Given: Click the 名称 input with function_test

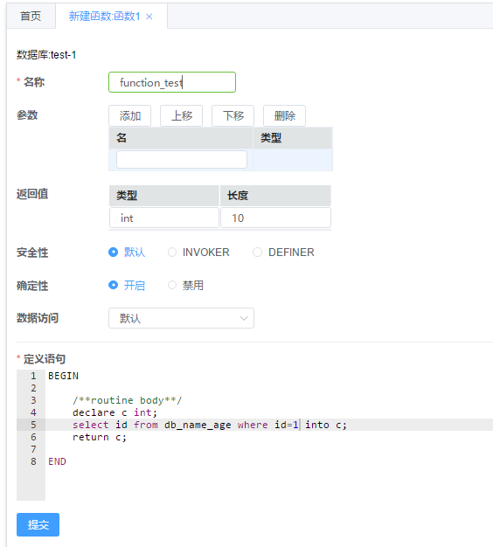Looking at the screenshot, I should [x=172, y=82].
